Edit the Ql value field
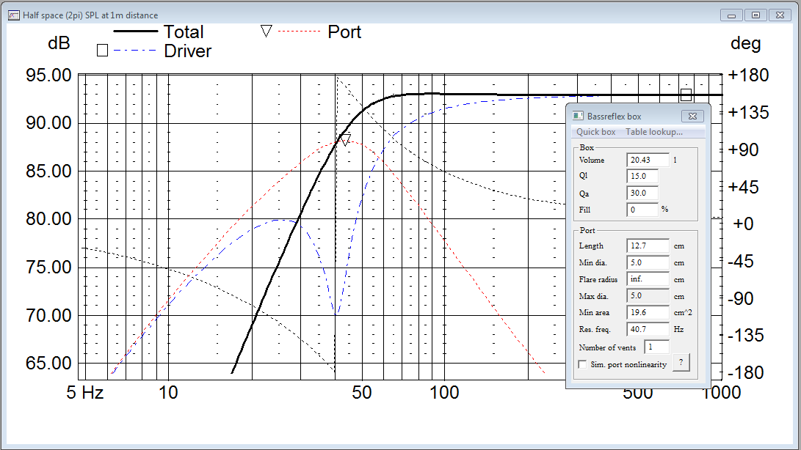The height and width of the screenshot is (450, 801). pyautogui.click(x=642, y=176)
